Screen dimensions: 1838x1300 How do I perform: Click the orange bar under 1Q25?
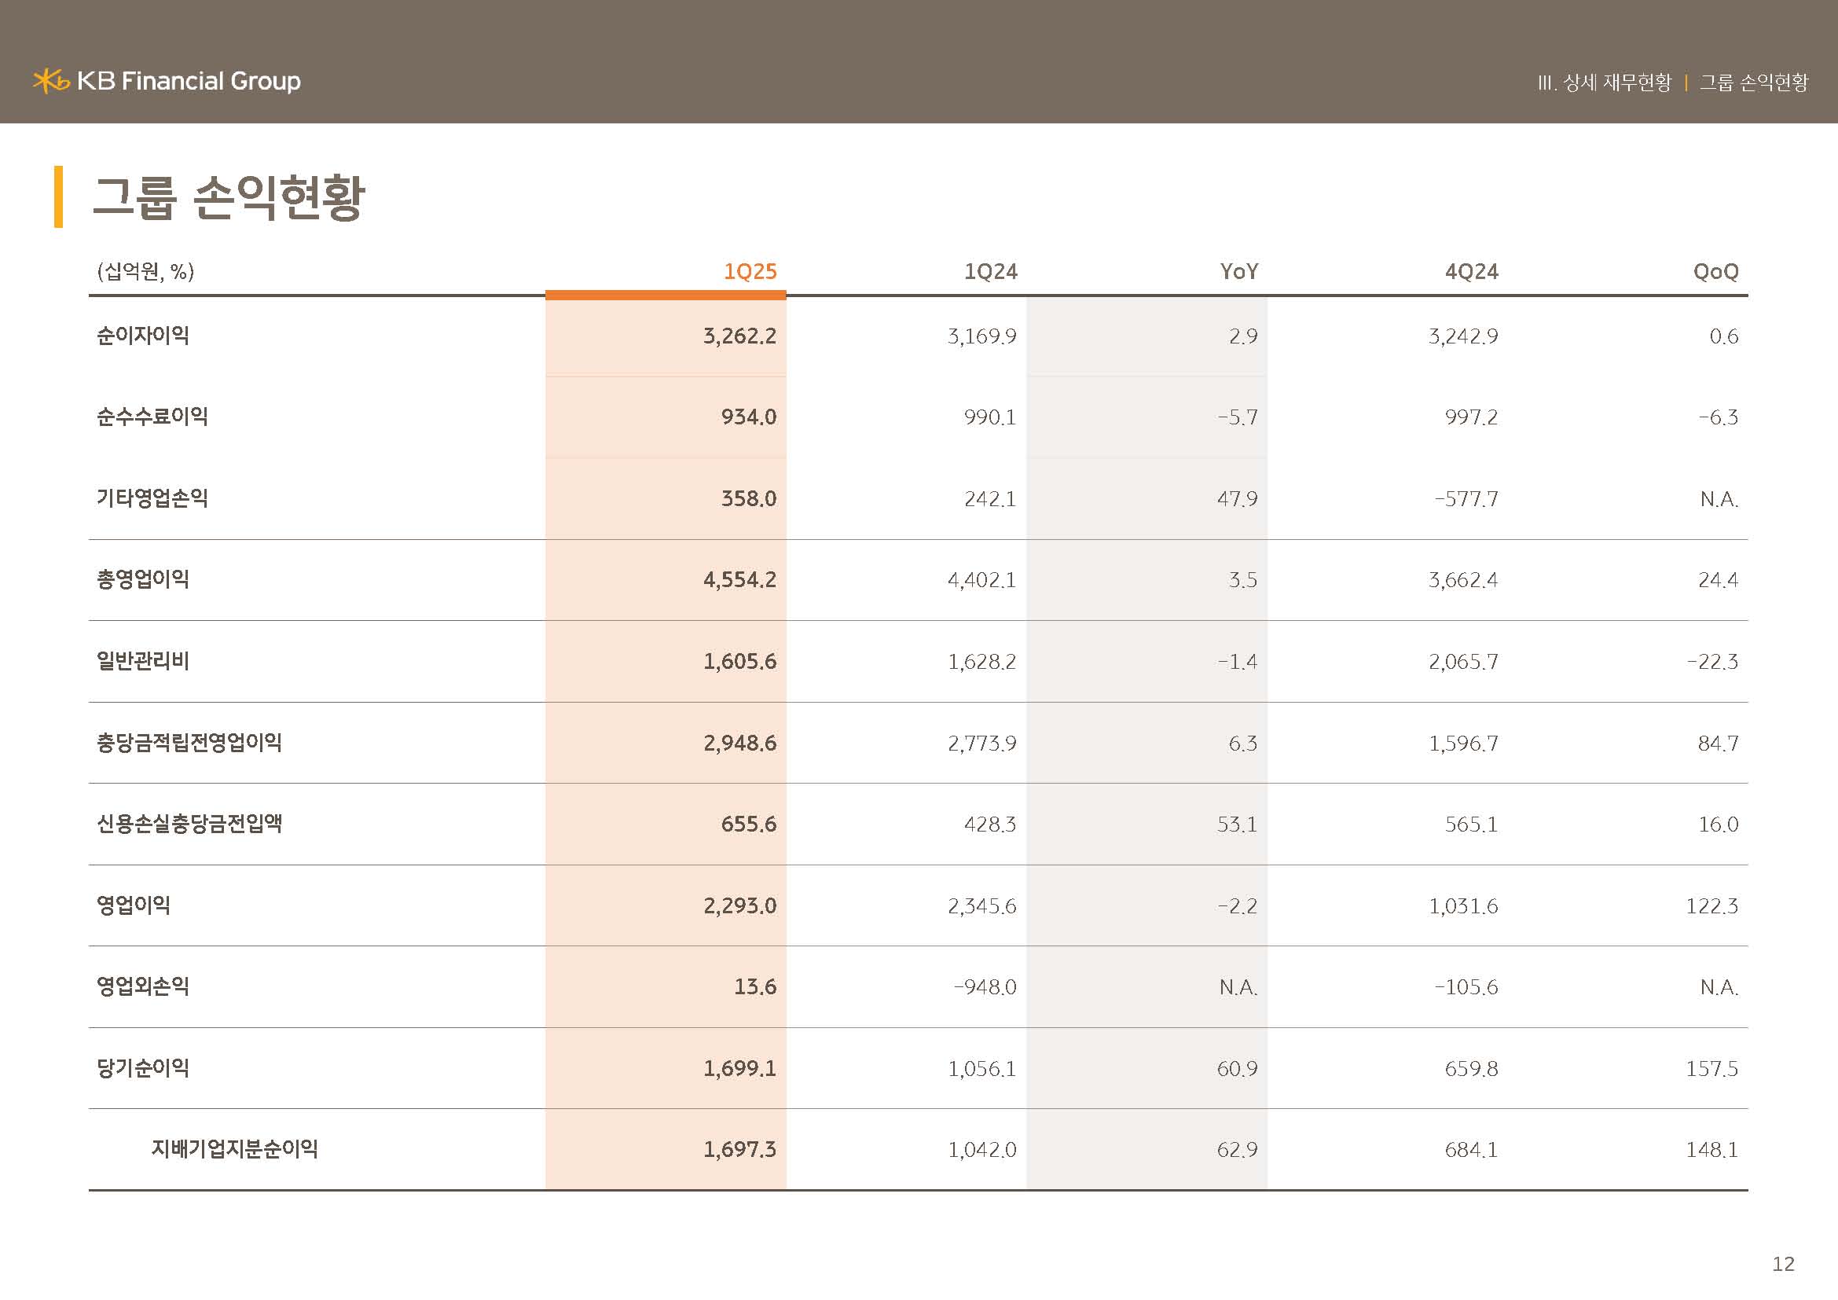666,295
